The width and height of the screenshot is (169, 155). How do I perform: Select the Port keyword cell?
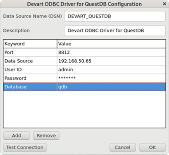(30, 52)
